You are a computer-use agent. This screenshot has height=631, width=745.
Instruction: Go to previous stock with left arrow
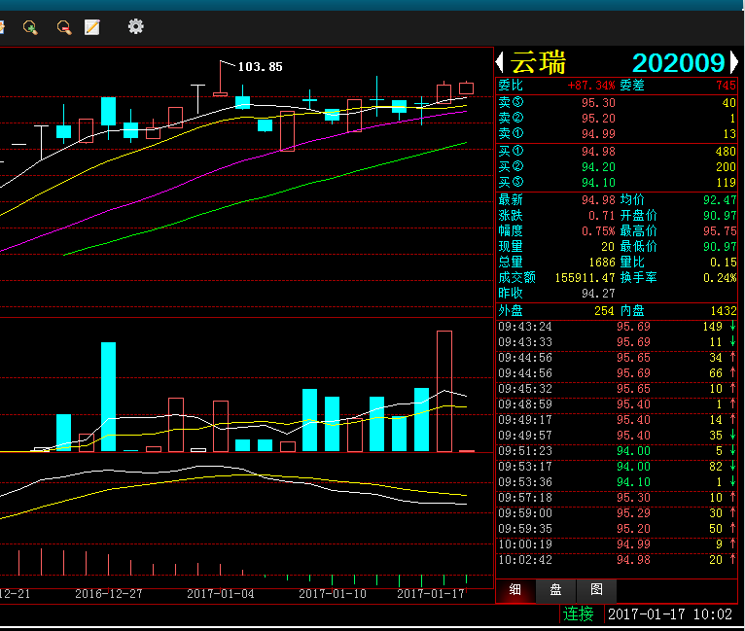500,63
